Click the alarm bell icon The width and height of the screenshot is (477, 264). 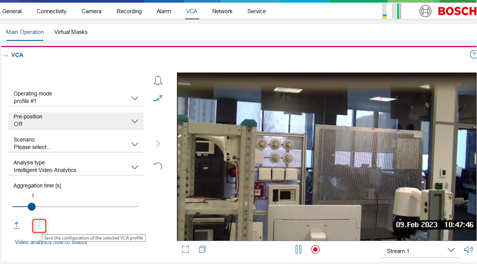(158, 80)
